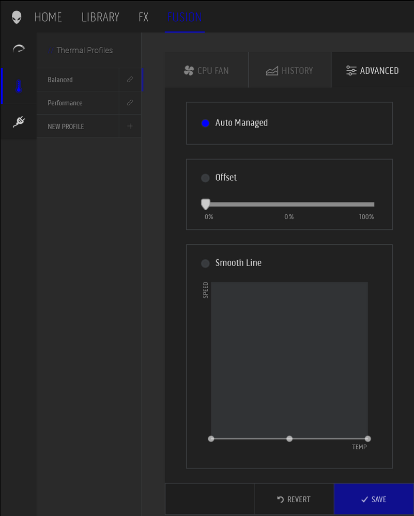Open the FX menu item
Viewport: 414px width, 516px height.
[x=143, y=17]
